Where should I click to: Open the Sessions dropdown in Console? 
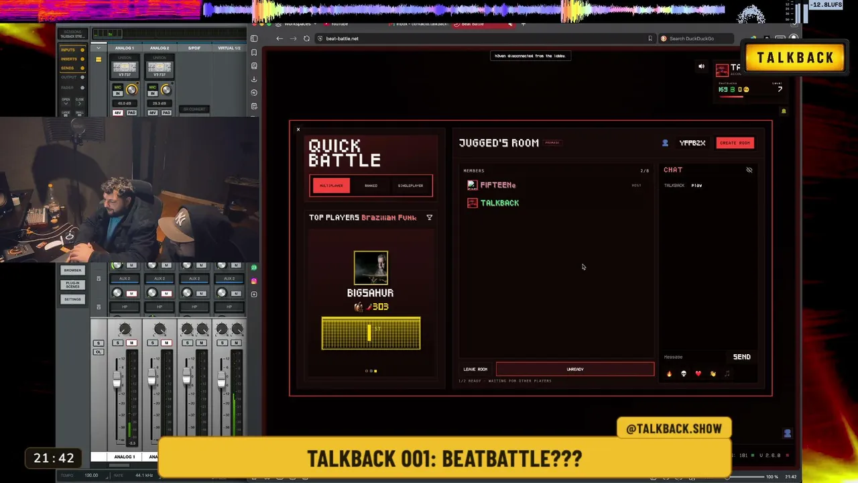(72, 34)
